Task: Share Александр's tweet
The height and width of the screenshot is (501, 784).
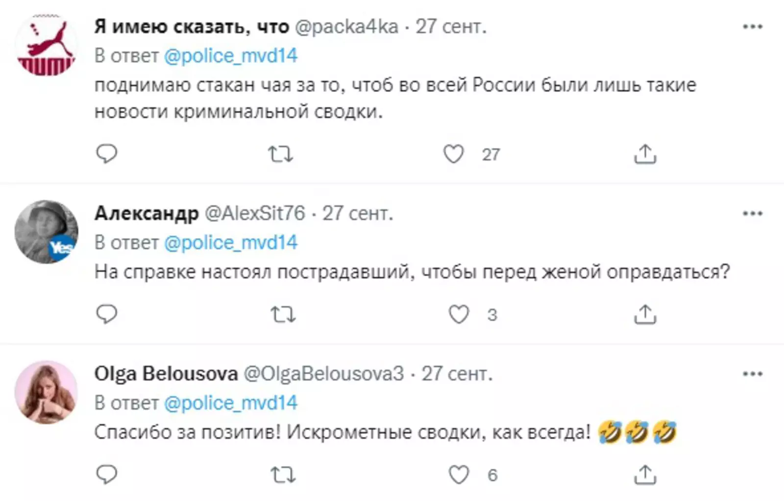Action: 645,314
